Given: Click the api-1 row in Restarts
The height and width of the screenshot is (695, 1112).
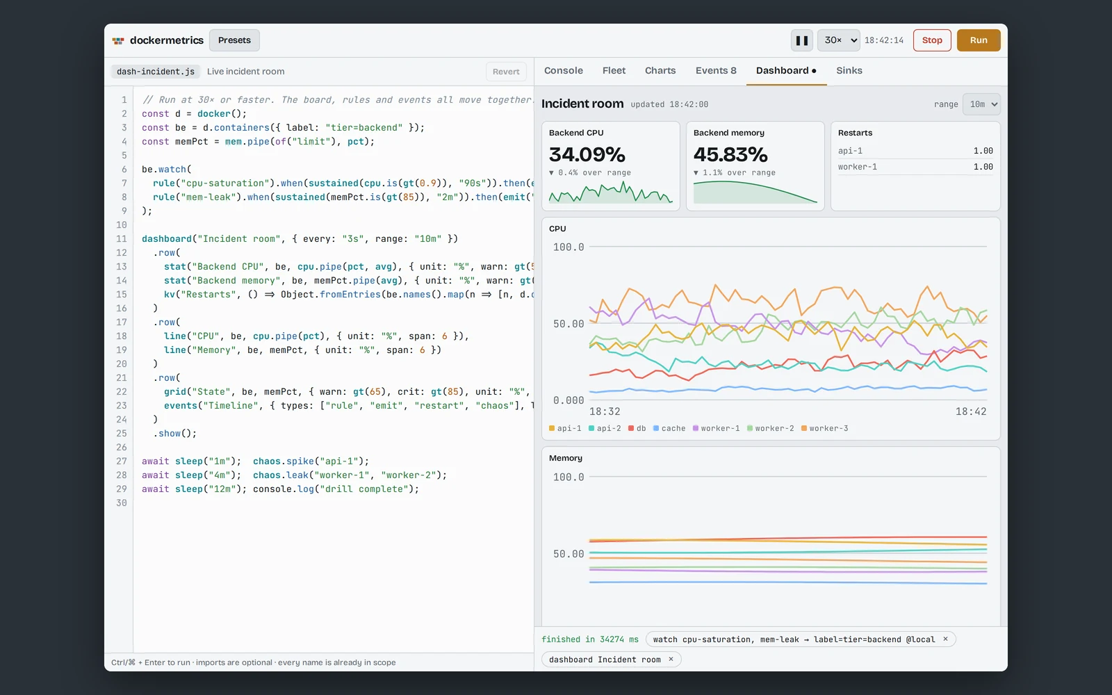Looking at the screenshot, I should pyautogui.click(x=915, y=151).
